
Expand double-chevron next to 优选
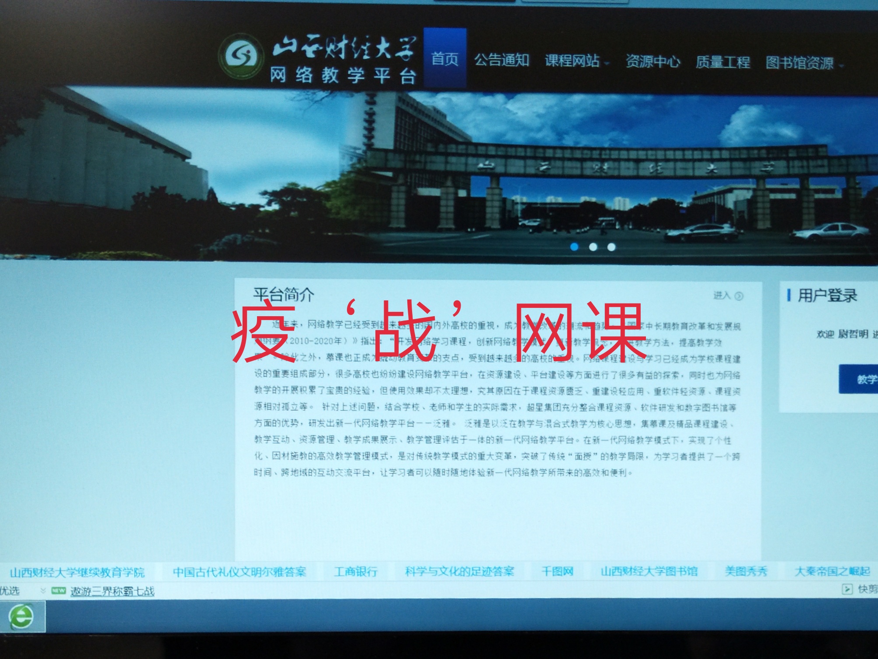point(43,591)
